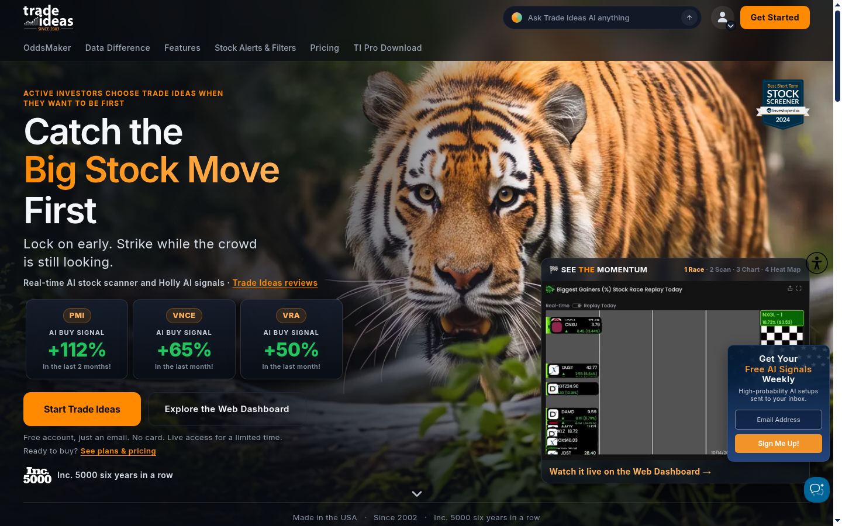Open the Data Difference menu item
Viewport: 842px width, 526px height.
click(x=118, y=48)
